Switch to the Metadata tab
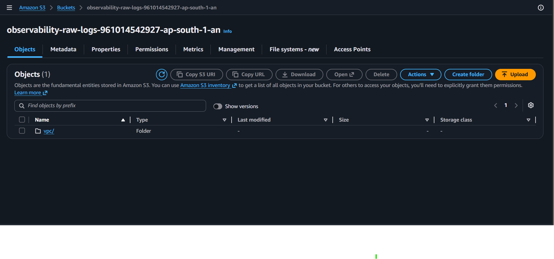The width and height of the screenshot is (554, 259). [63, 49]
